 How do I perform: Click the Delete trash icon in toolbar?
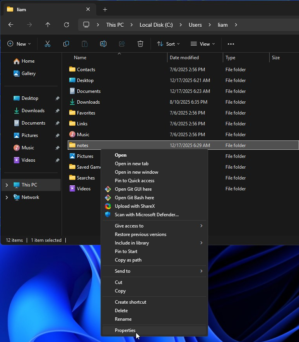[x=140, y=44]
